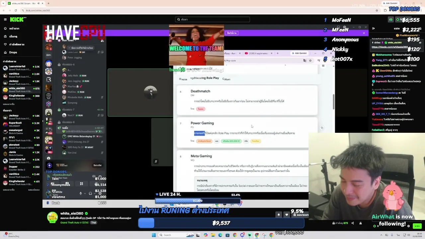
Task: Select the ห้องสอบ-6 voice channel
Action: point(69,64)
